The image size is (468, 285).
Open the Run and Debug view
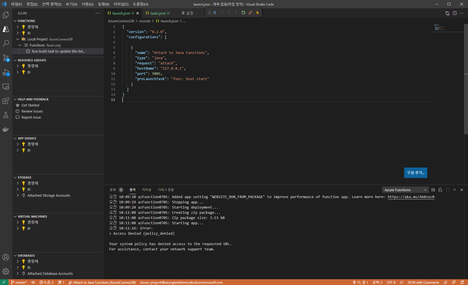[5, 72]
